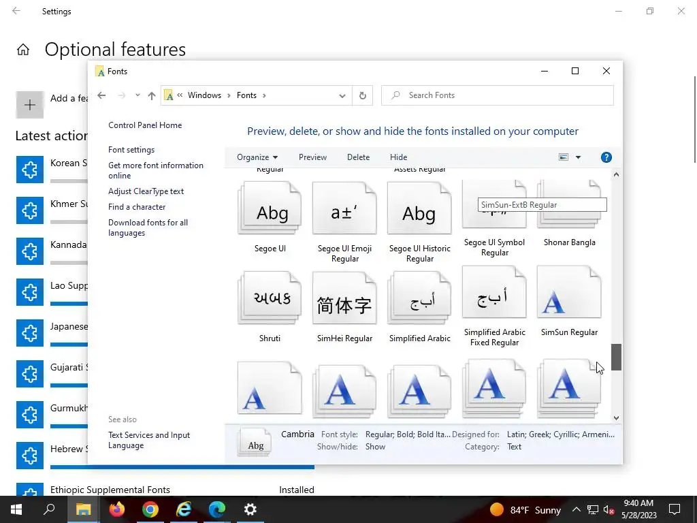Click Hide in the Fonts toolbar
The height and width of the screenshot is (523, 697).
[x=398, y=157]
